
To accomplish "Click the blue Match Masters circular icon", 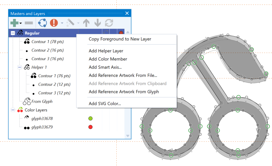I will 43,23.
